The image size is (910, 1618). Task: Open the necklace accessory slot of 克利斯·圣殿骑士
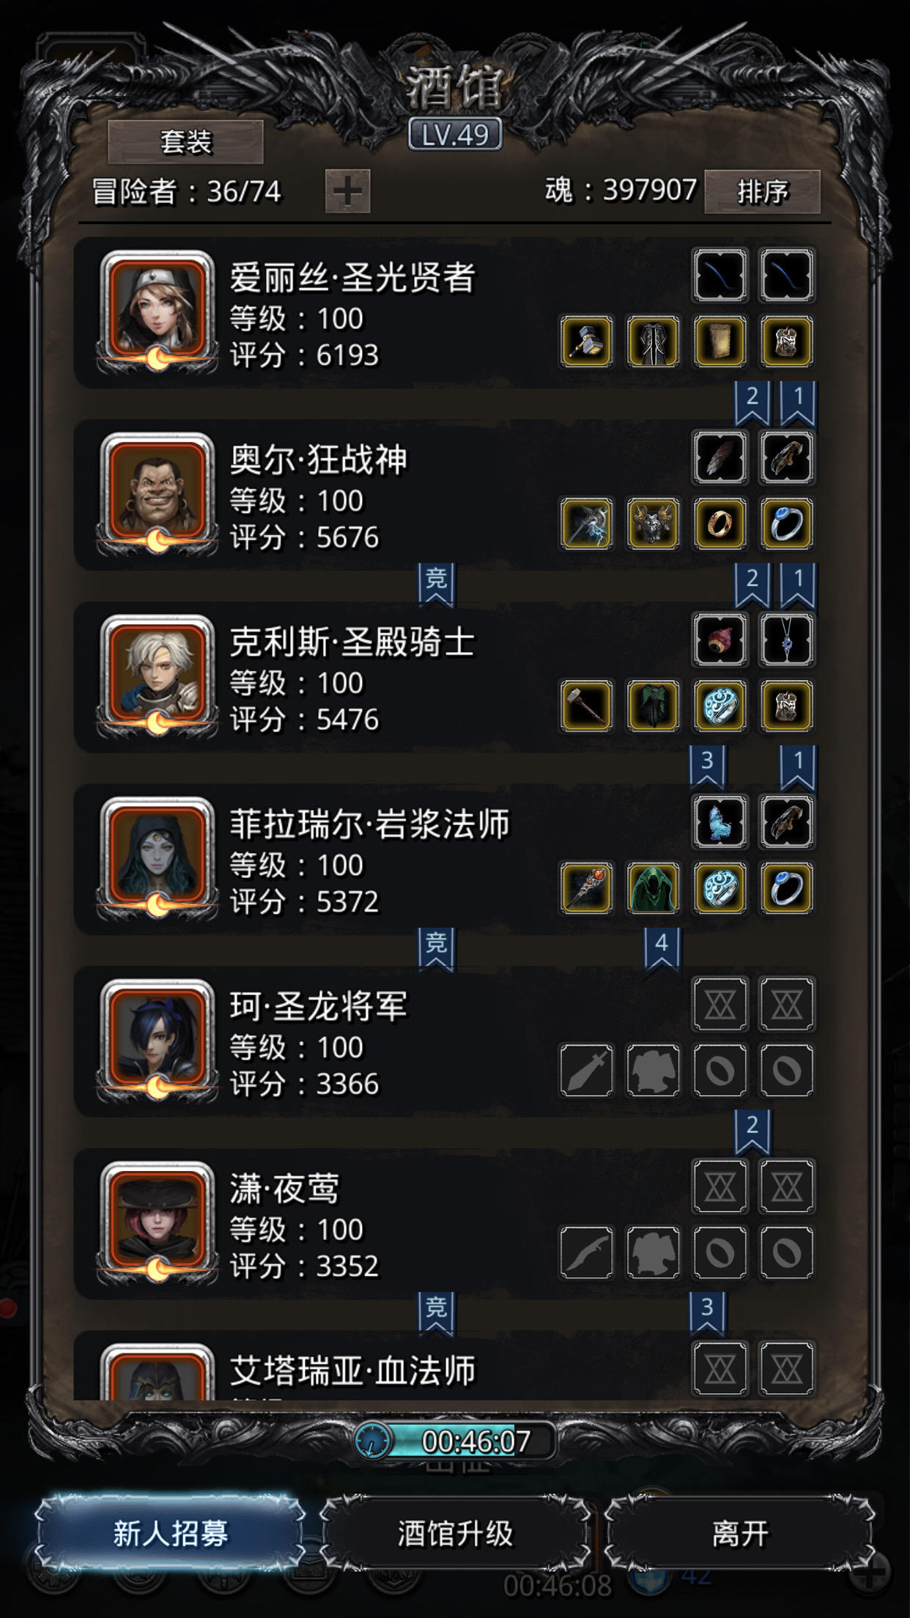[786, 640]
